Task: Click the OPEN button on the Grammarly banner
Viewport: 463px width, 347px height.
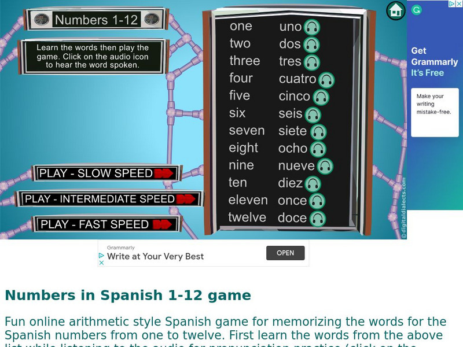Action: click(285, 253)
